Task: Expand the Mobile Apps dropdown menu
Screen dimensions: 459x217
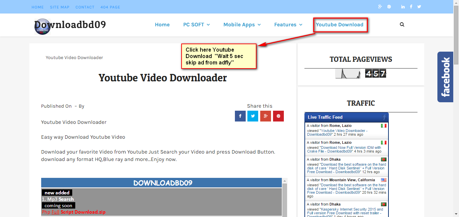Action: pos(242,25)
